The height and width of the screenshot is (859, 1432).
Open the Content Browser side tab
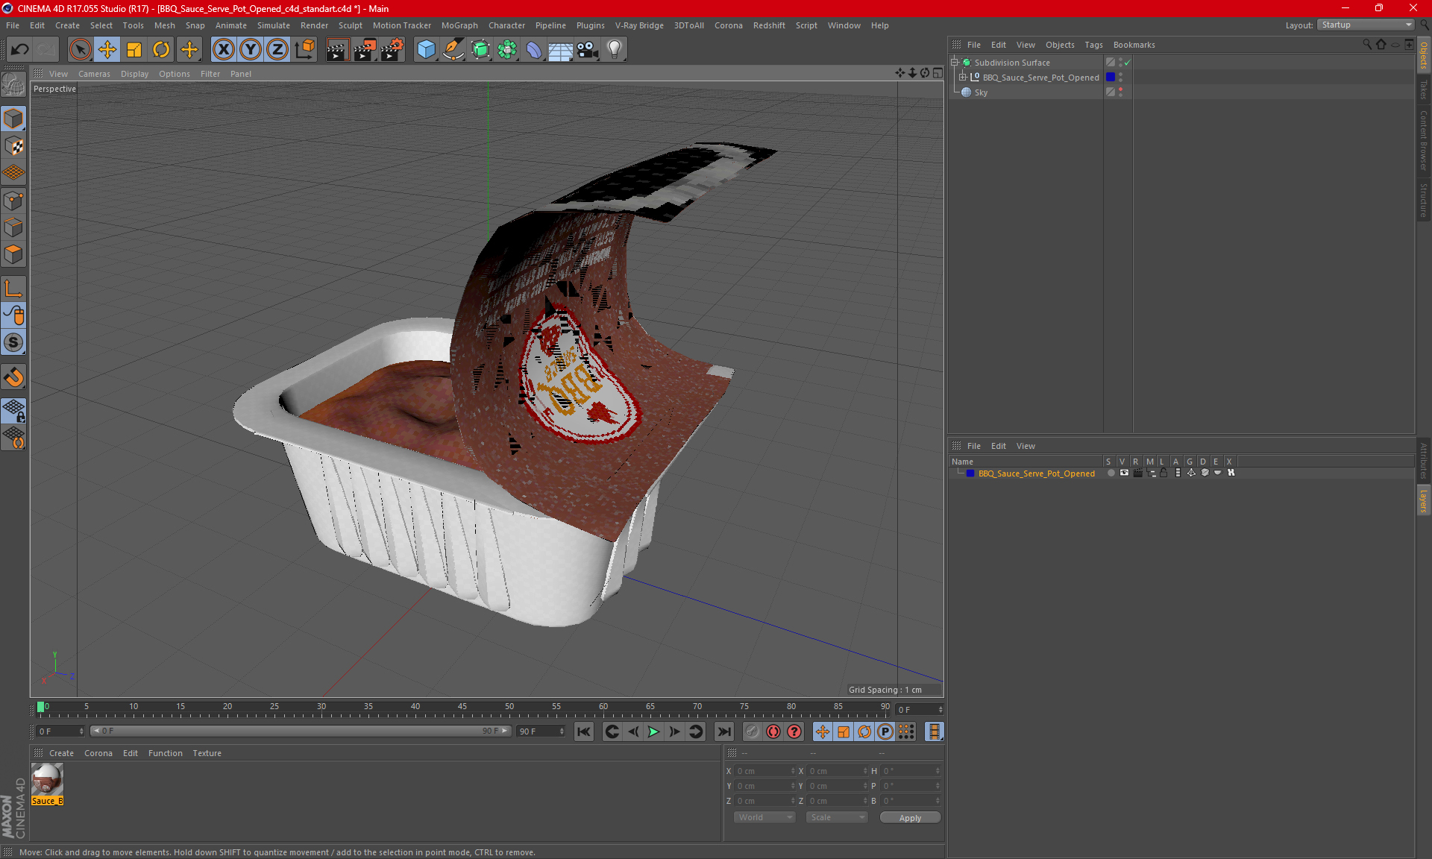coord(1424,140)
